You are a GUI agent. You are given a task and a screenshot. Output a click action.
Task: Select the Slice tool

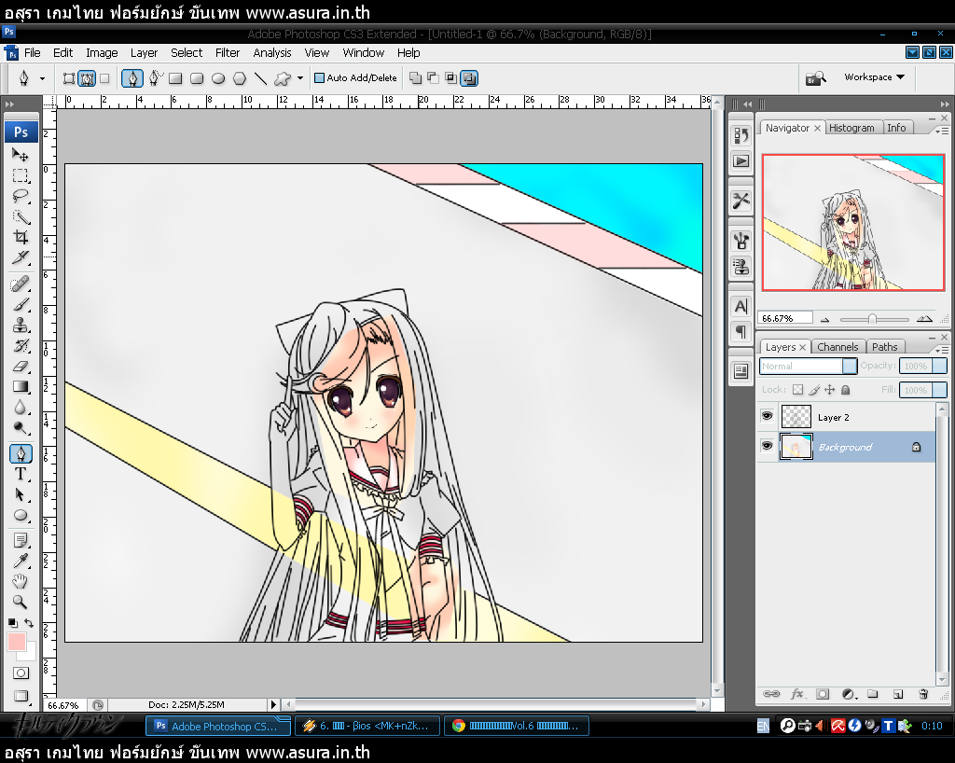[21, 257]
